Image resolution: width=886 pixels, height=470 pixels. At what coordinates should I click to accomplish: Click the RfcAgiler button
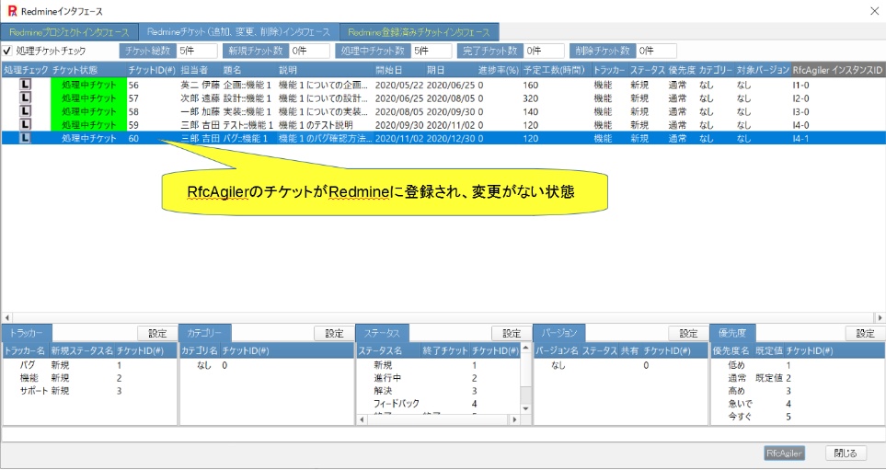coord(784,453)
